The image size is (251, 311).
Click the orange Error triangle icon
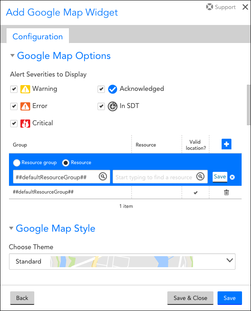pos(25,106)
